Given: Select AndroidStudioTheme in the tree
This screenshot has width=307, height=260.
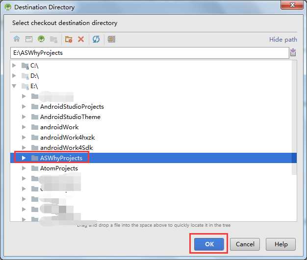Looking at the screenshot, I should [70, 117].
